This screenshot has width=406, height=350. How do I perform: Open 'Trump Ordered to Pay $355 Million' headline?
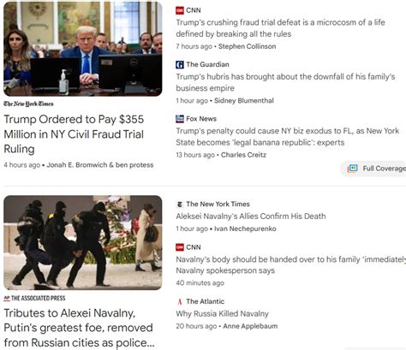(x=74, y=134)
